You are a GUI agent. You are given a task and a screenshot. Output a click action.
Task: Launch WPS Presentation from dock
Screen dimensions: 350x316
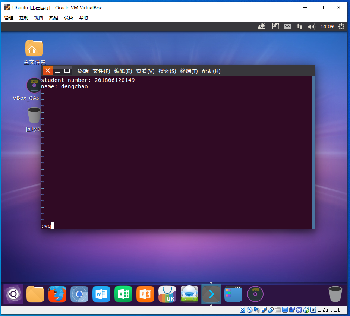[x=145, y=294]
